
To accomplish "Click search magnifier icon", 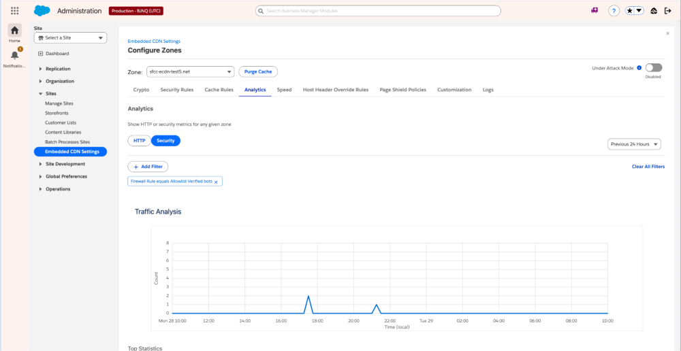I will click(x=261, y=11).
